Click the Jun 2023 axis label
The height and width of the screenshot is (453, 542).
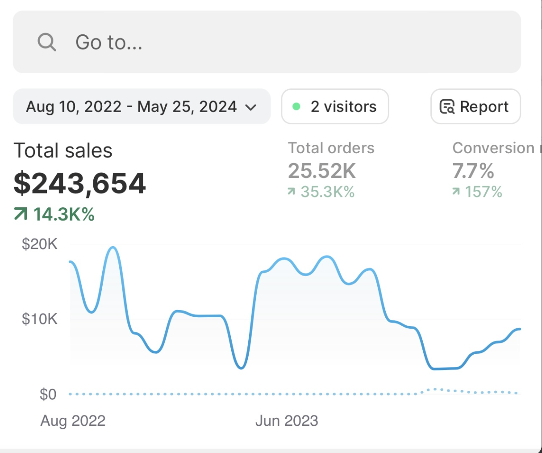pos(287,420)
